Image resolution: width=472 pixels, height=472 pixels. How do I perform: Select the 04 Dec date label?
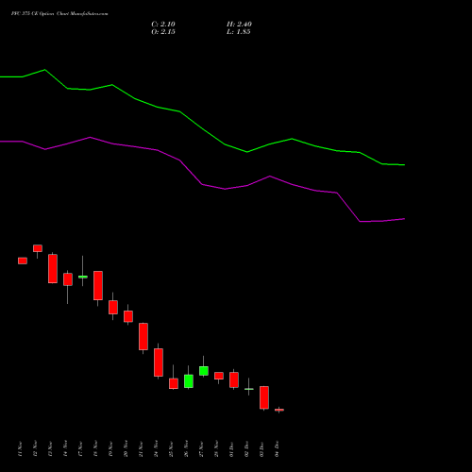277,448
